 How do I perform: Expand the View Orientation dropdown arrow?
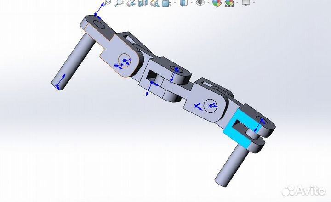[x=175, y=3]
